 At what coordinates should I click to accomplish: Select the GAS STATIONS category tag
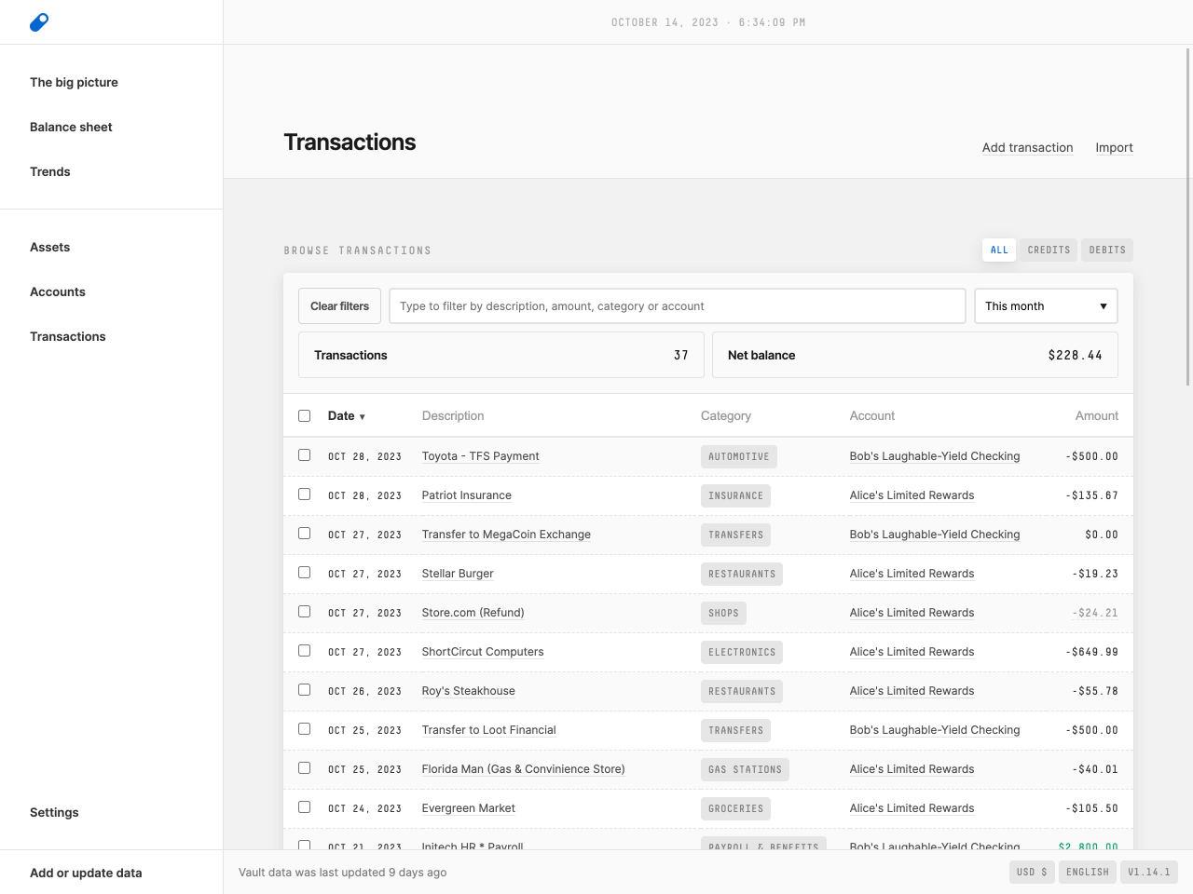[x=745, y=770]
